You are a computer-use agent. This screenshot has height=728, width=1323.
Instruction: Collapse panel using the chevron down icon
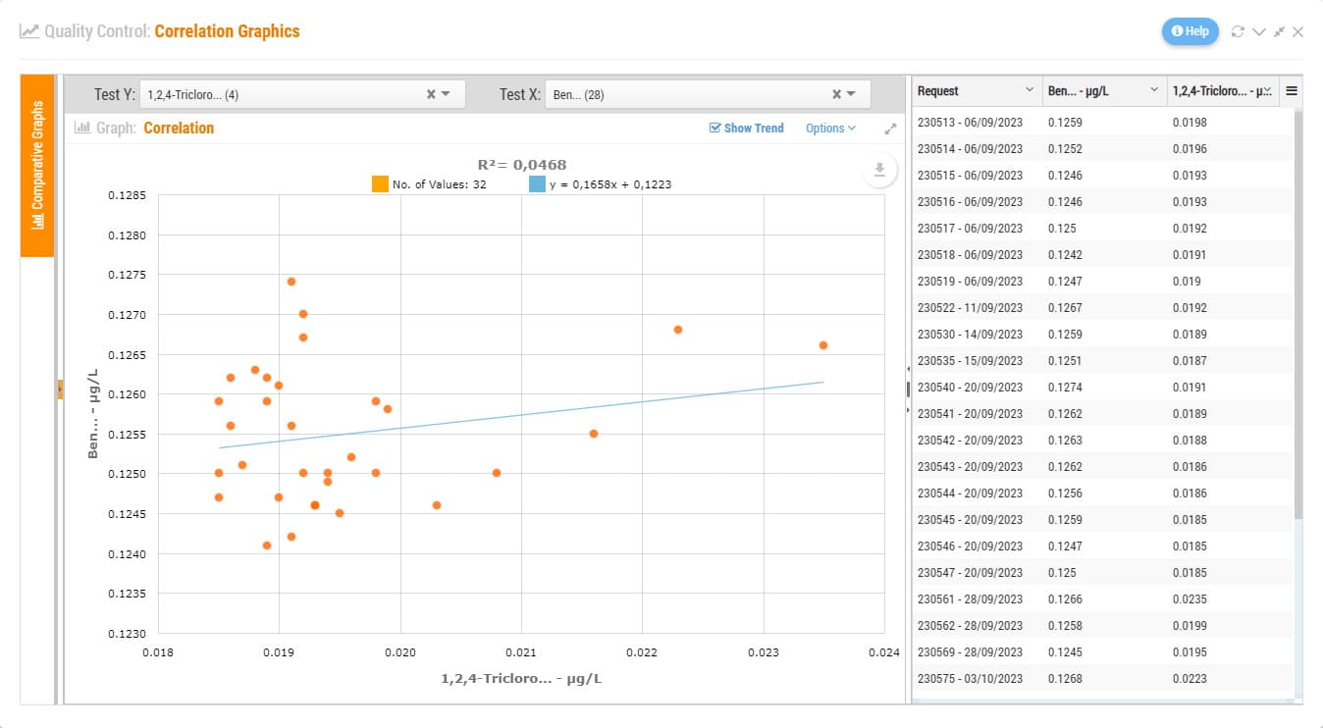click(1259, 31)
